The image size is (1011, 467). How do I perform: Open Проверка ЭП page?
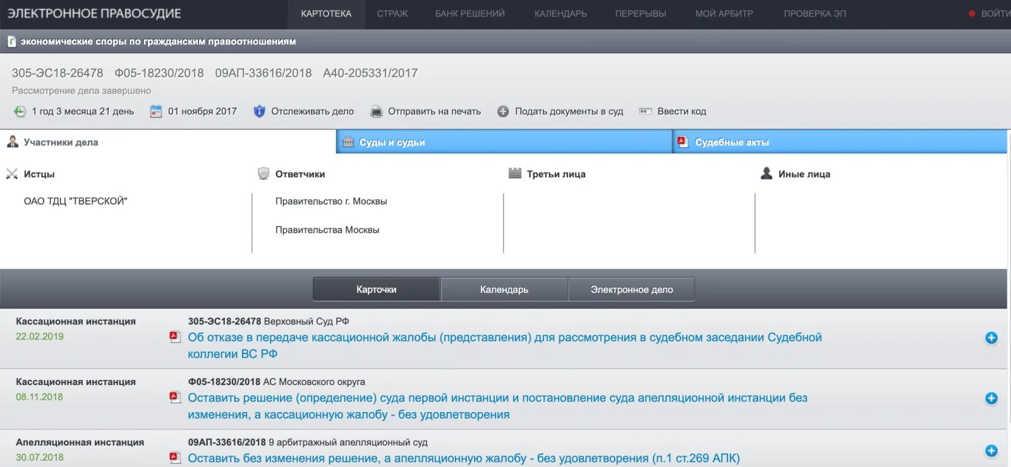pos(814,14)
